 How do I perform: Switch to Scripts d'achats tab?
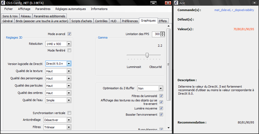(x=81, y=21)
